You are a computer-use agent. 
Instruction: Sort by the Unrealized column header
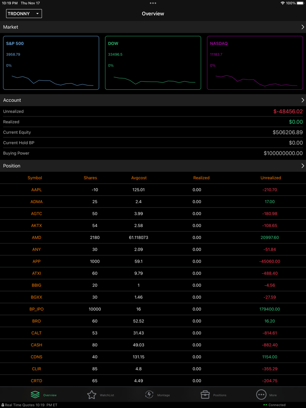point(270,178)
